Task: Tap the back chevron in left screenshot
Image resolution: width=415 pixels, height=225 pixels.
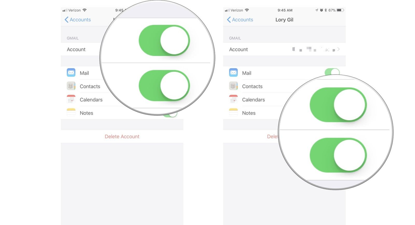Action: click(x=66, y=20)
